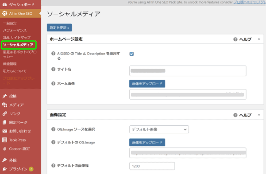Focus the サイト名 text field

click(188, 71)
